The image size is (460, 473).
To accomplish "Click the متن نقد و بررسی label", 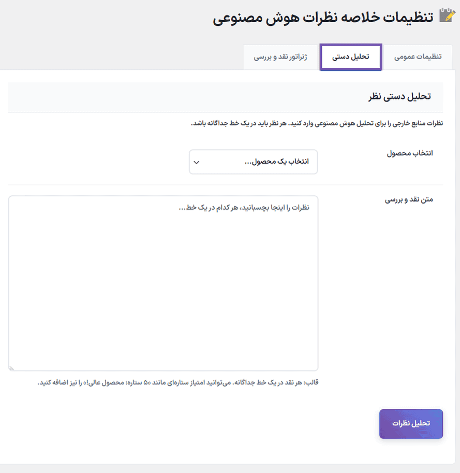I will [x=408, y=199].
